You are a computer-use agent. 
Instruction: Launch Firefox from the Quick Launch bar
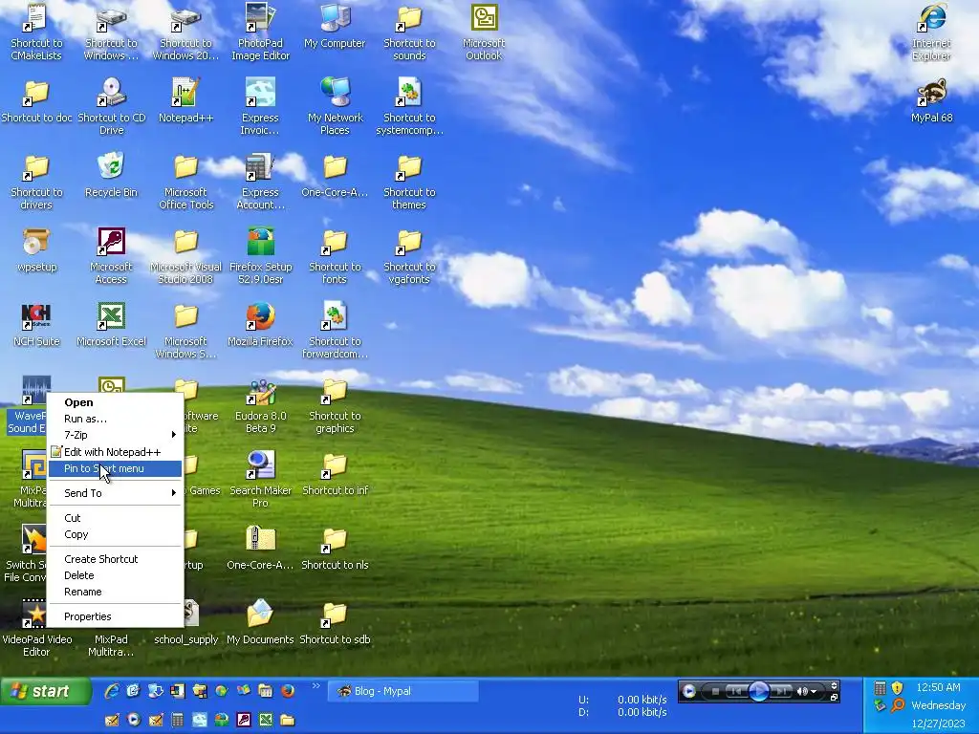coord(287,690)
